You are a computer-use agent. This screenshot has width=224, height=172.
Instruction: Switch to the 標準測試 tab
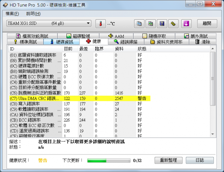click(x=25, y=42)
